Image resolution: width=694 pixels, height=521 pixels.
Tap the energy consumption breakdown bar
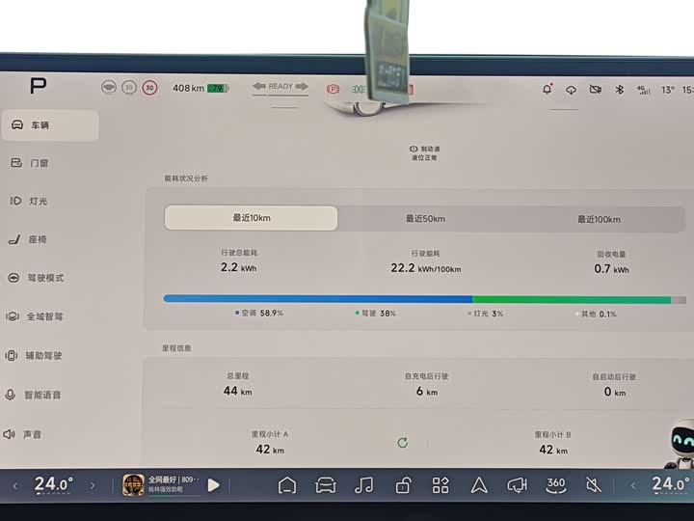tap(424, 299)
